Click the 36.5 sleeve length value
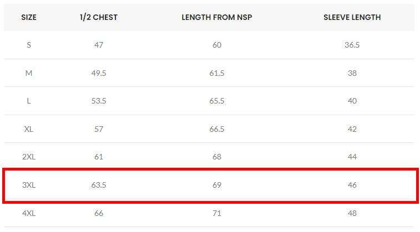Image resolution: width=420 pixels, height=232 pixels. coord(352,45)
